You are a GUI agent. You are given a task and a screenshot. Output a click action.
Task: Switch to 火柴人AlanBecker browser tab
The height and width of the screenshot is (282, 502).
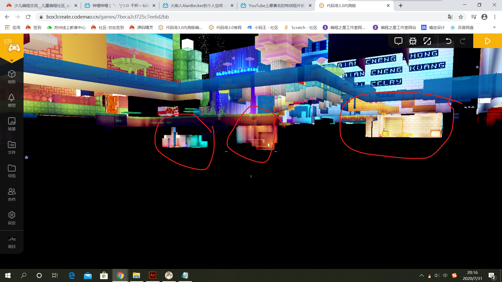click(x=198, y=5)
